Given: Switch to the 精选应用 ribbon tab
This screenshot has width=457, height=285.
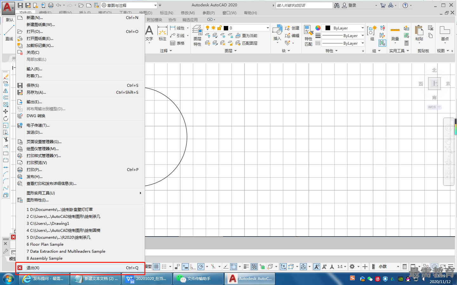Looking at the screenshot, I should pyautogui.click(x=190, y=20).
